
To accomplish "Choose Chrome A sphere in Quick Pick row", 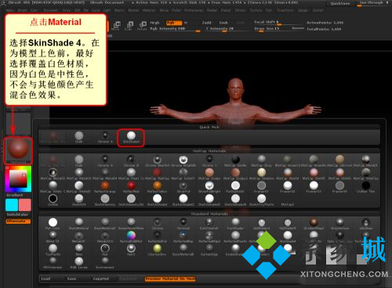I will [x=105, y=137].
